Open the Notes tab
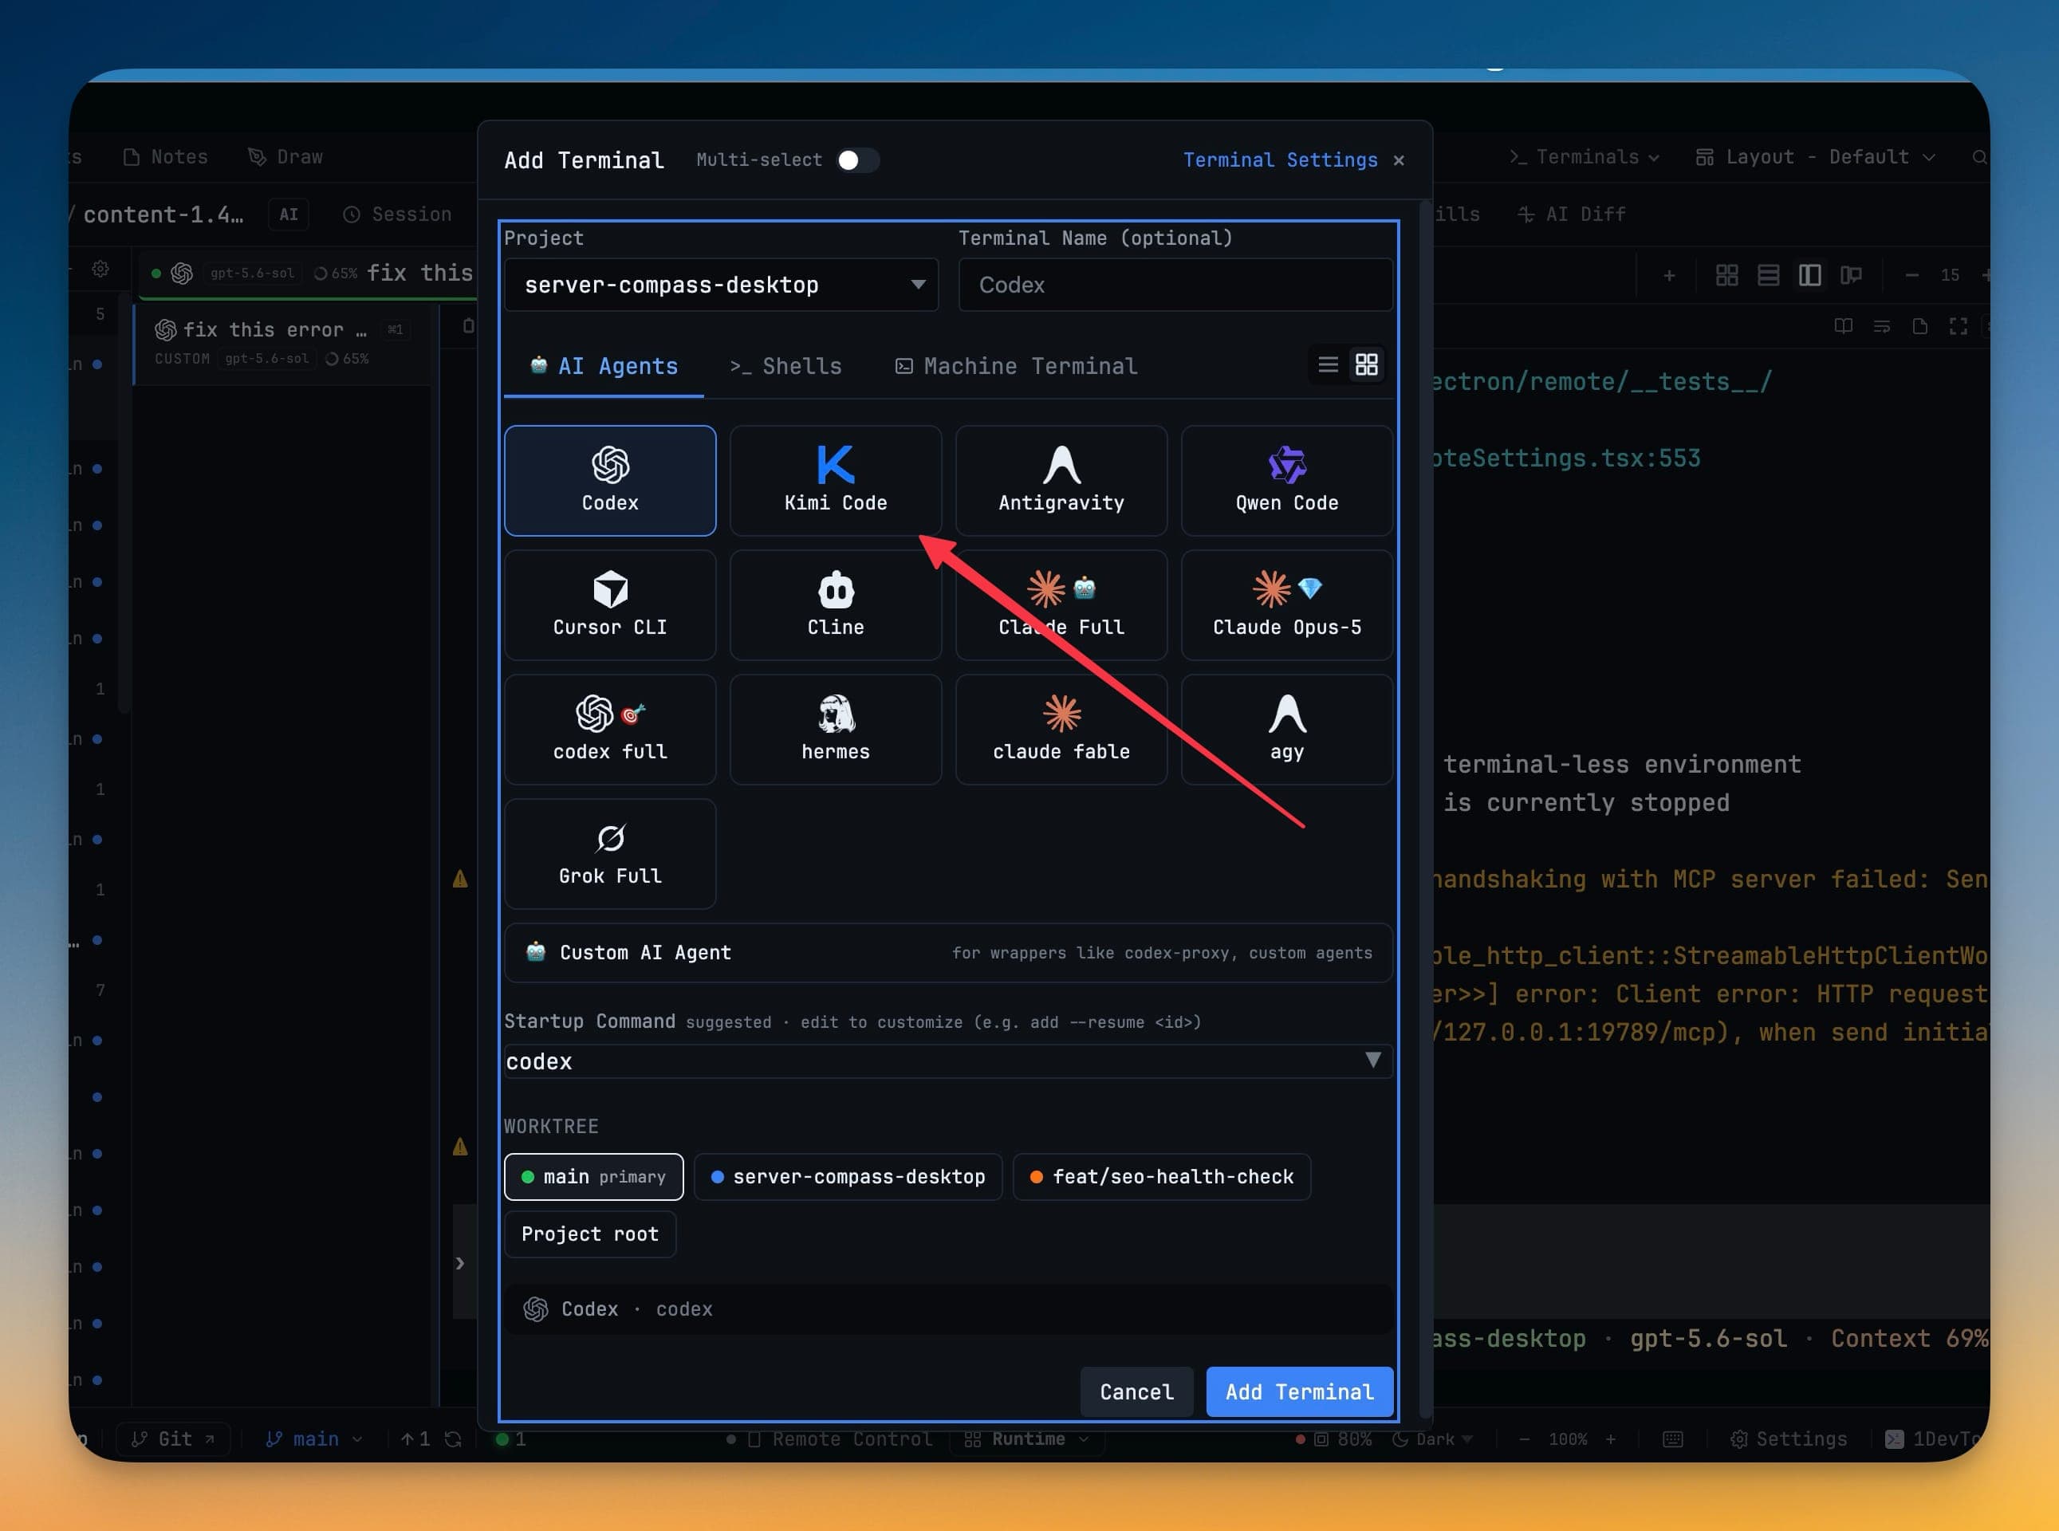The width and height of the screenshot is (2059, 1531). (166, 158)
